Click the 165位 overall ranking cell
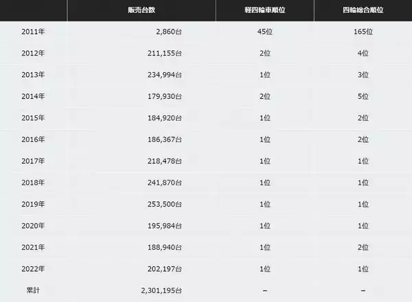The width and height of the screenshot is (412, 302). [363, 32]
